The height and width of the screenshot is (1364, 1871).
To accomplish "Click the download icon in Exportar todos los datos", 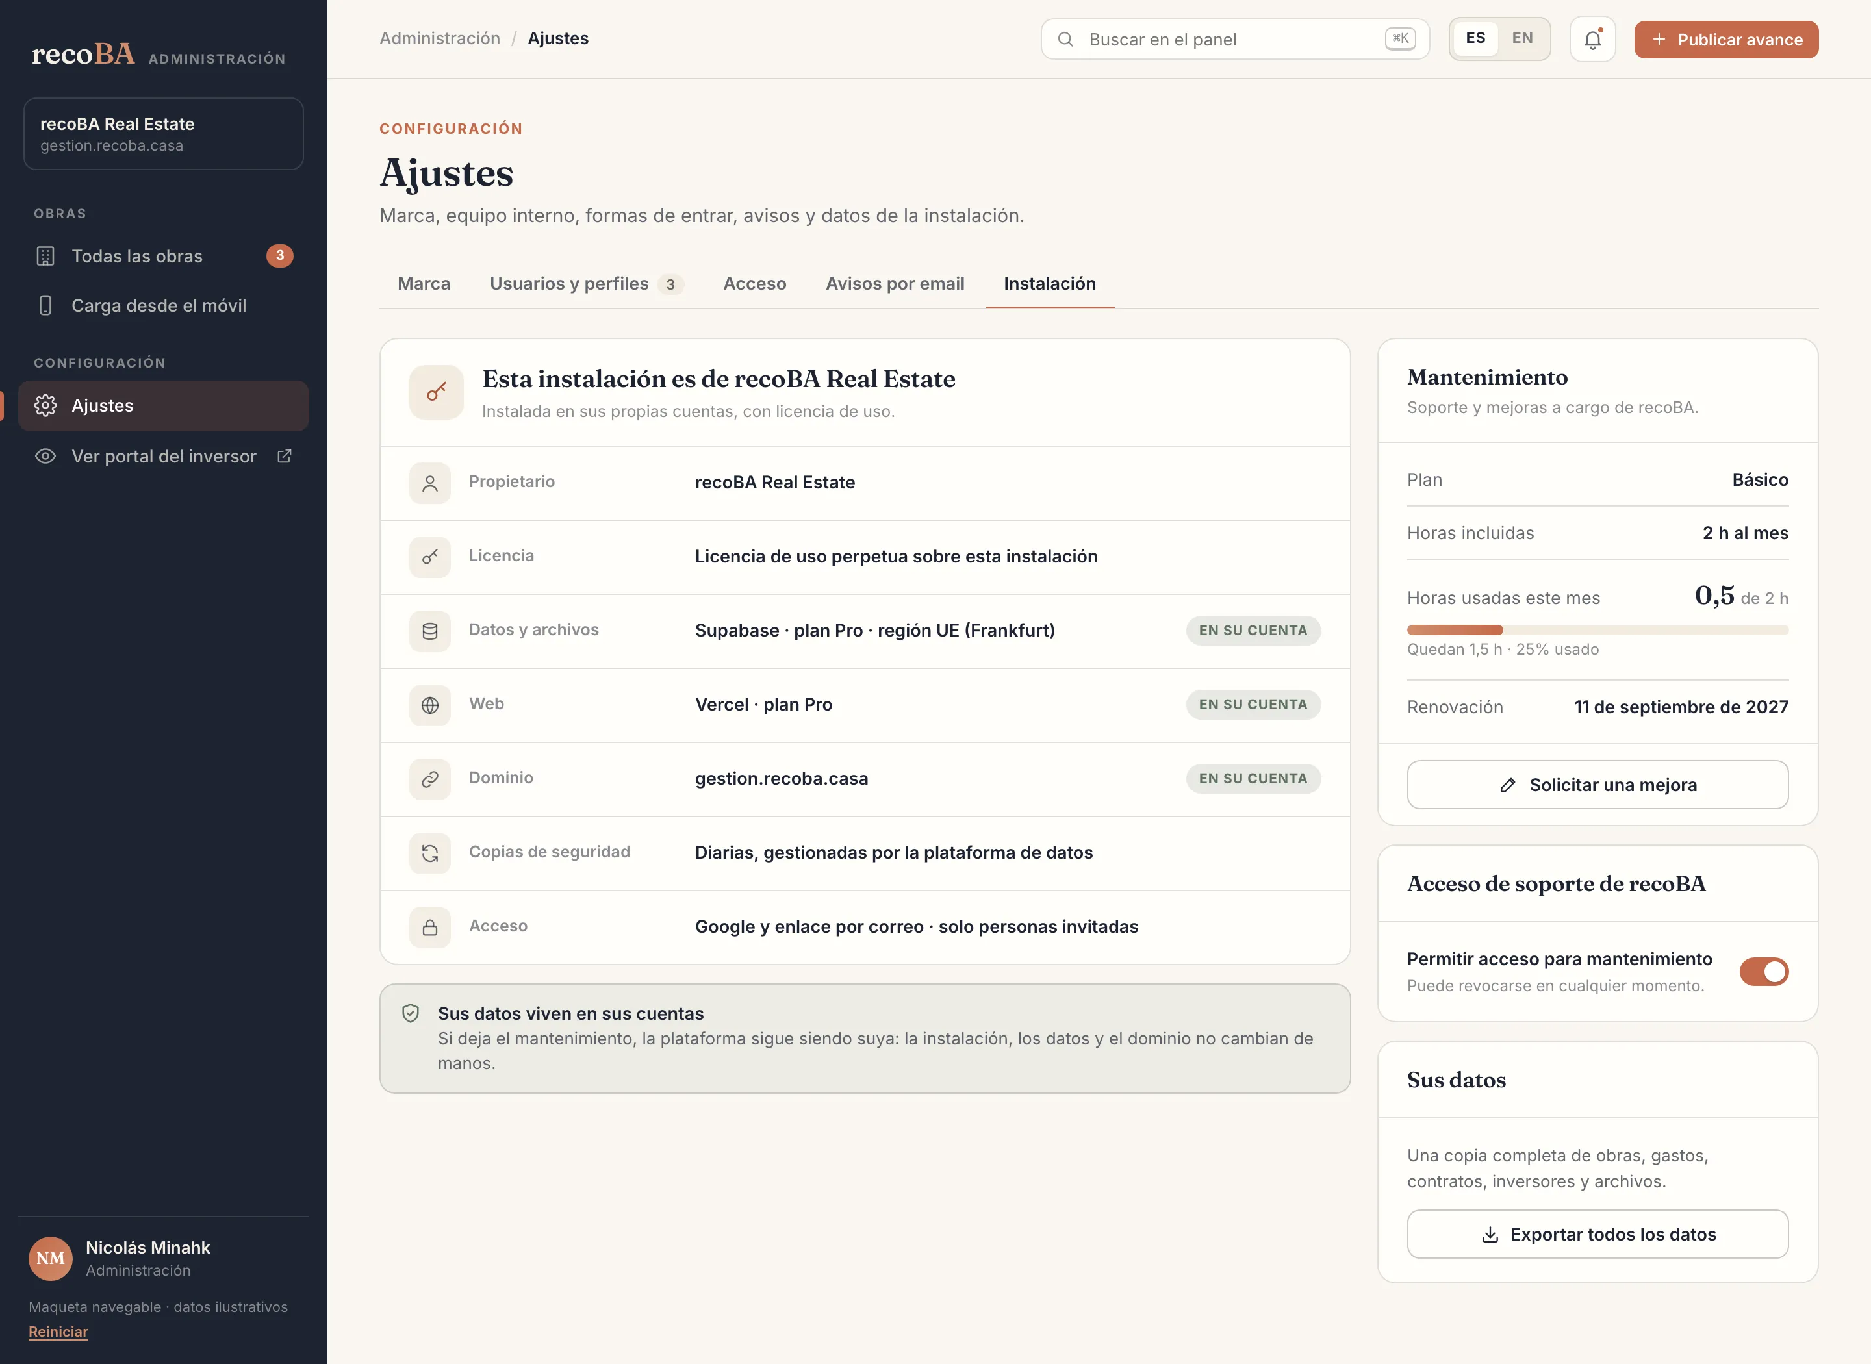I will click(1490, 1234).
